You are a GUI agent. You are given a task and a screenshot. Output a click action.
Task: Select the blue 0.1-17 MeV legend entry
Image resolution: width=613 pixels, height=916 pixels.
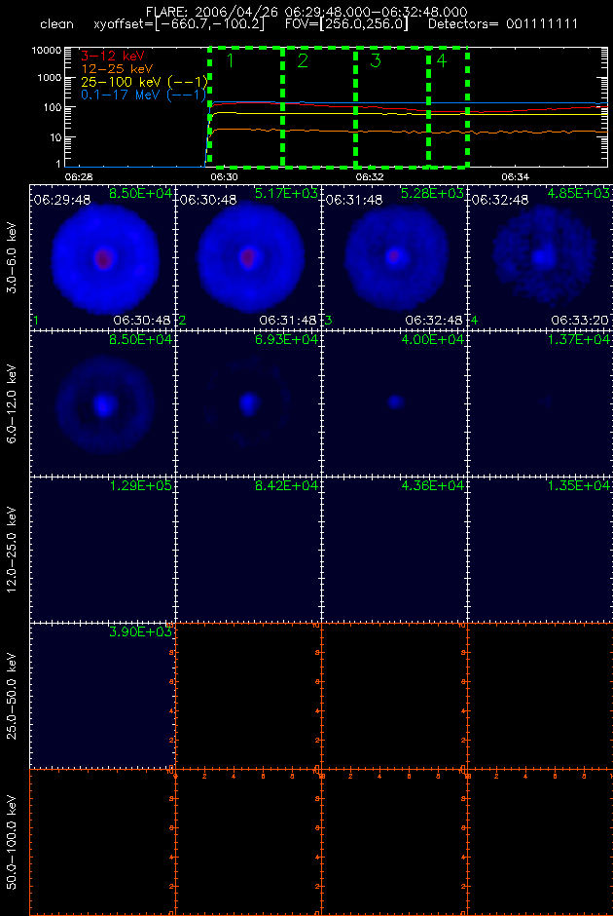145,95
